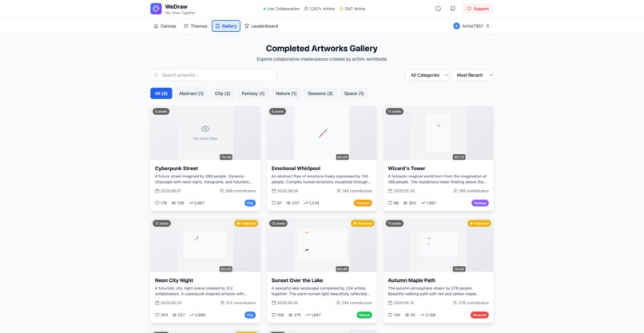
Task: Filter by Space (1) category chip
Action: pyautogui.click(x=354, y=93)
